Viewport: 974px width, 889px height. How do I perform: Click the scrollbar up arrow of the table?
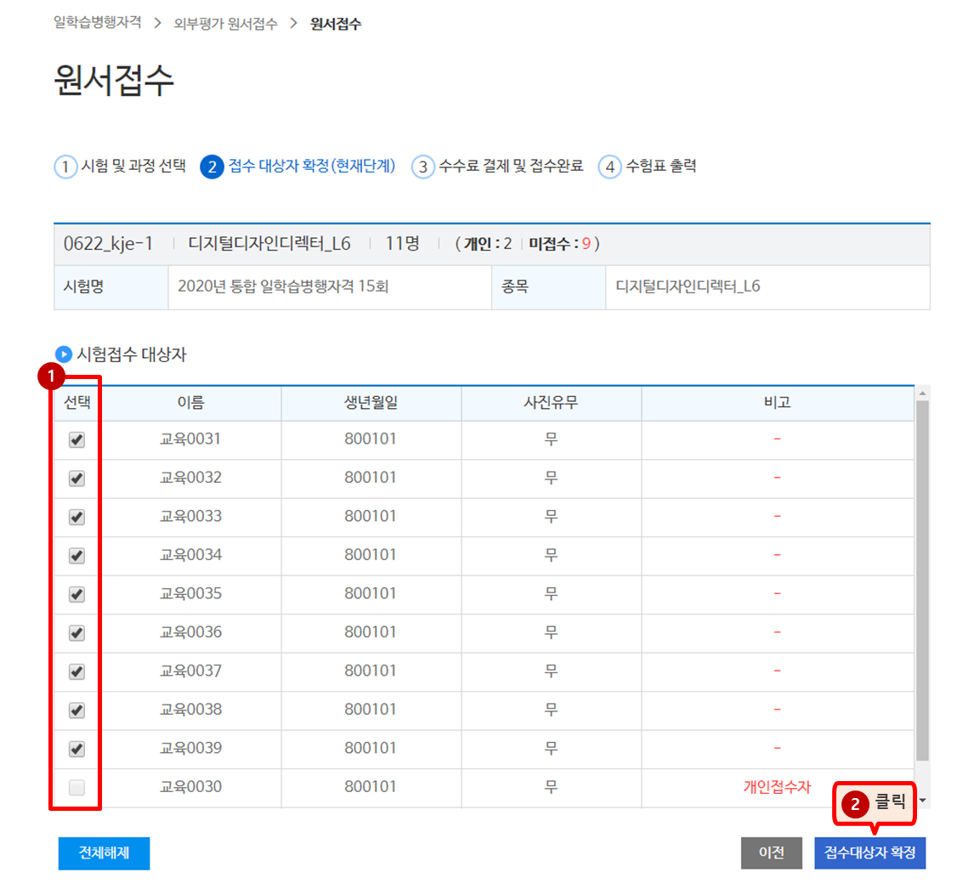click(922, 394)
